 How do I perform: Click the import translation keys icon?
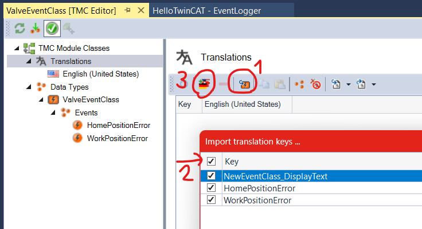pos(244,85)
